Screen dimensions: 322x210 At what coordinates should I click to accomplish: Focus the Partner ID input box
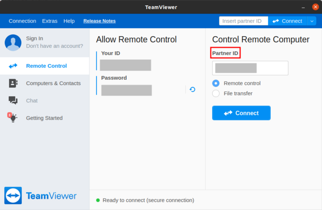[250, 68]
